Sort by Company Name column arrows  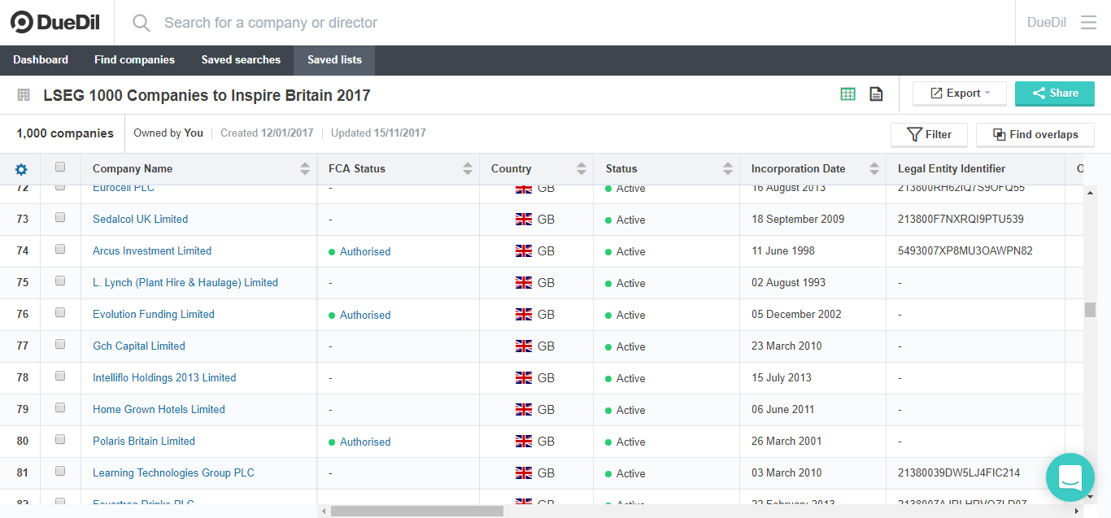click(x=305, y=169)
